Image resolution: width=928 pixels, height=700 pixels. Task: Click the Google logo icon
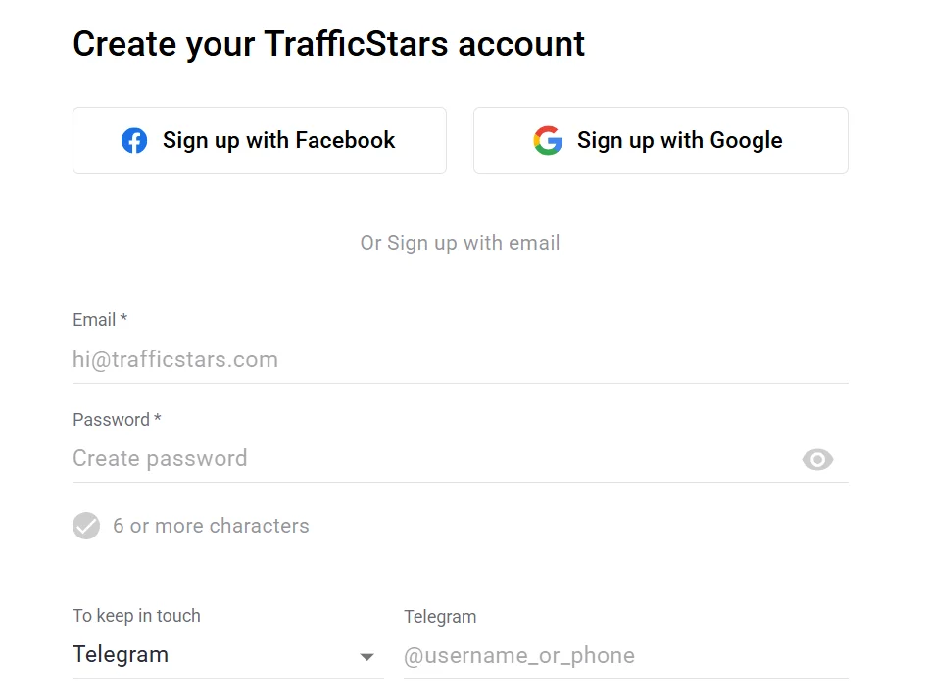pyautogui.click(x=548, y=141)
